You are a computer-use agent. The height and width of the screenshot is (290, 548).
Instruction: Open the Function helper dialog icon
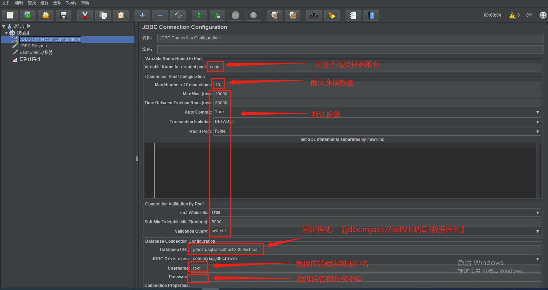tap(353, 15)
